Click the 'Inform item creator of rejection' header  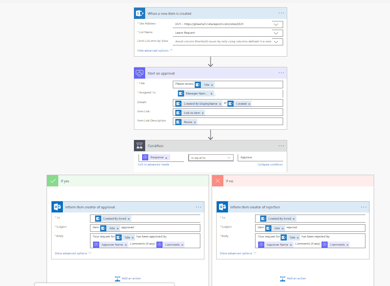293,207
